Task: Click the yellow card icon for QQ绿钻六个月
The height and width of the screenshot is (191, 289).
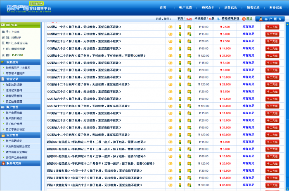Action: pos(170,48)
